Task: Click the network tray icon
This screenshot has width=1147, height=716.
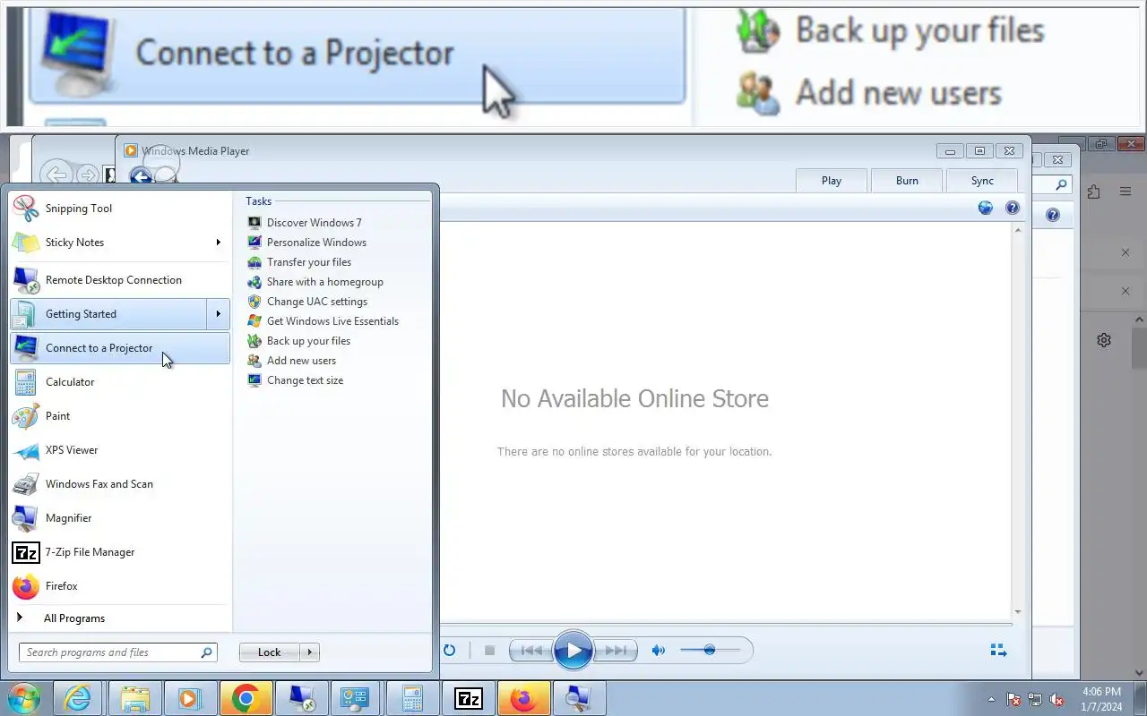Action: (x=1035, y=699)
